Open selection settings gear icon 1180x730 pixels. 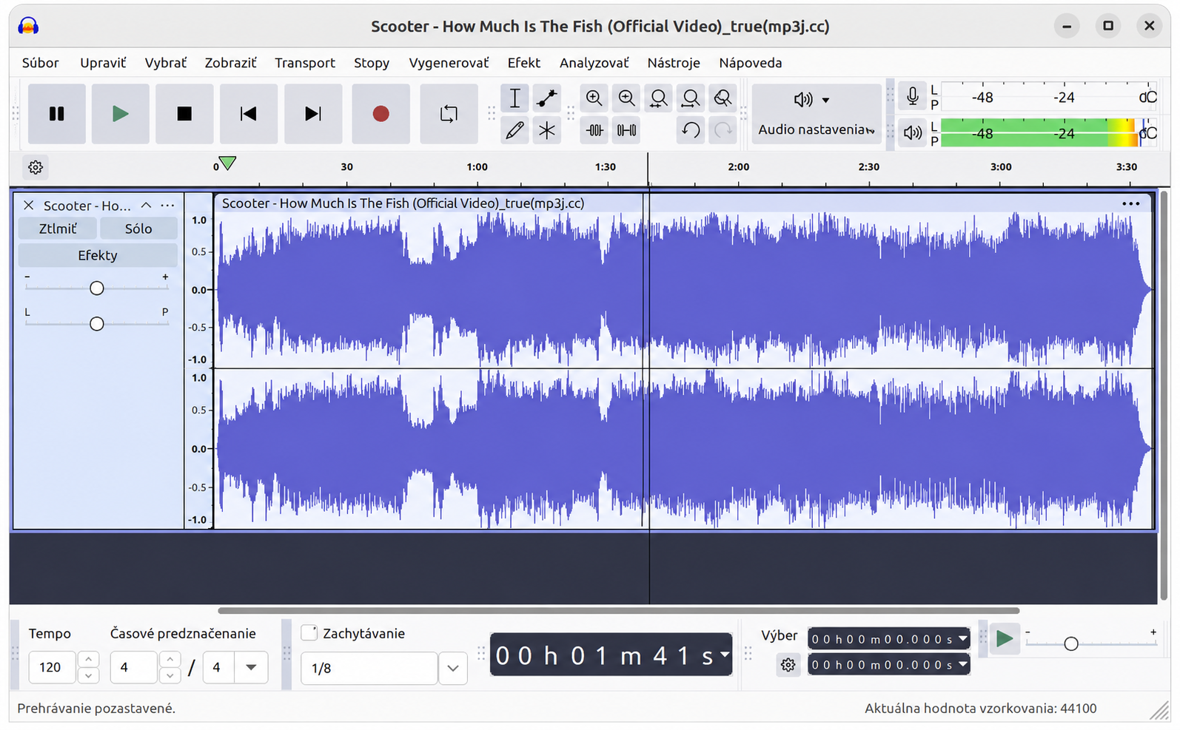pyautogui.click(x=788, y=665)
